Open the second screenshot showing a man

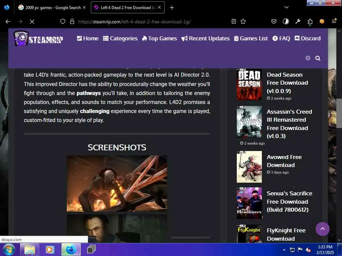tap(117, 229)
